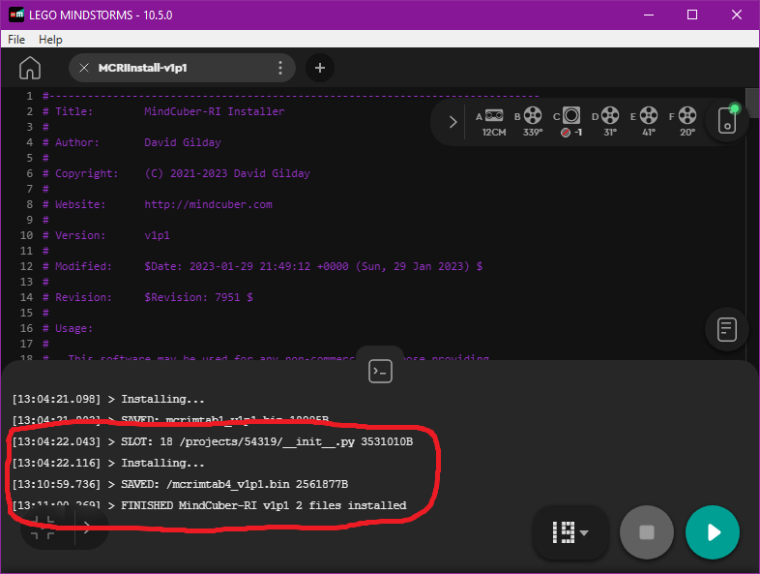Viewport: 760px width, 574px height.
Task: Open the knowledge base document icon
Action: (x=728, y=329)
